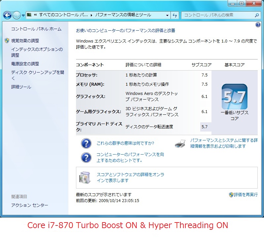The width and height of the screenshot is (264, 238).
Task: Click question icon beside パフォーマンスを向上するためのヒント
Action: [x=86, y=158]
